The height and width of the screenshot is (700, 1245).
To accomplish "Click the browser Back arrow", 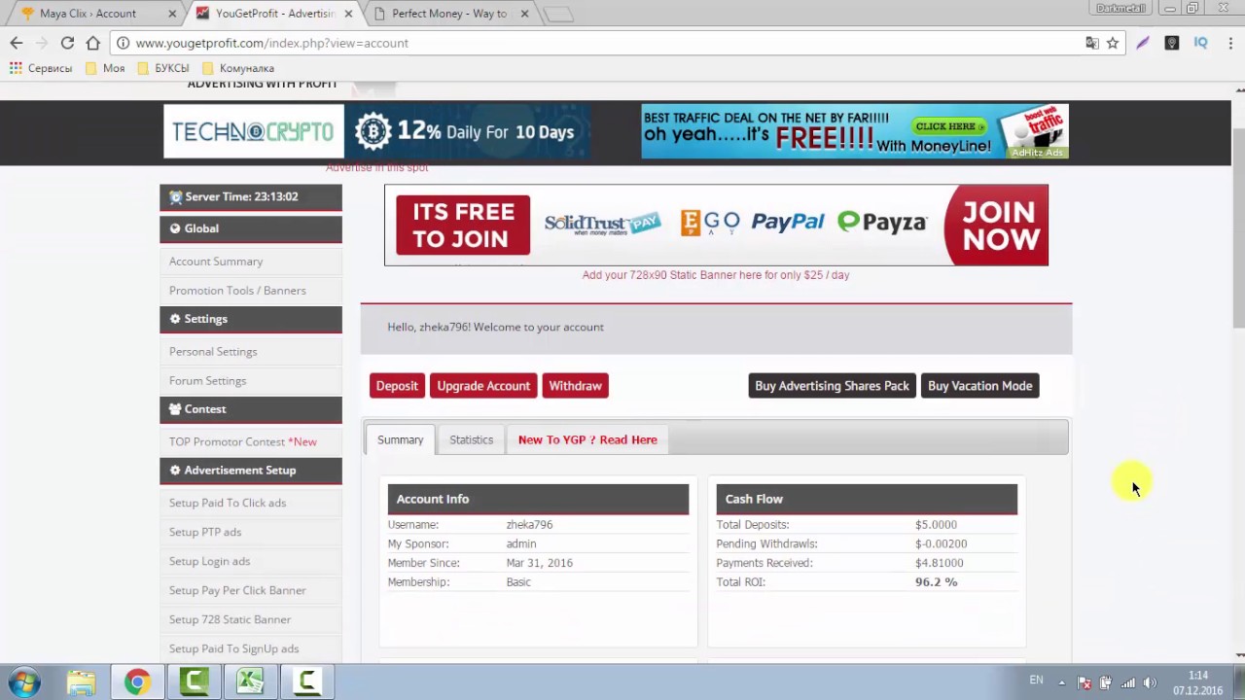I will (17, 43).
